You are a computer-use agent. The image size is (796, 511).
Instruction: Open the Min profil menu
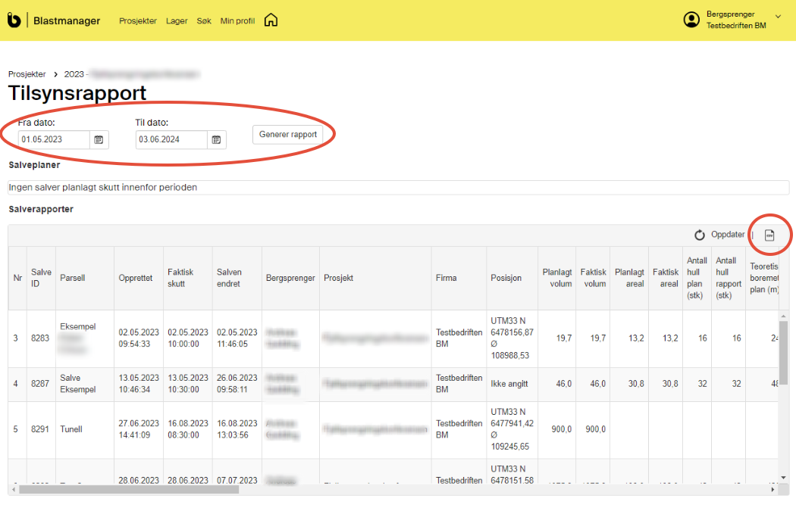[237, 20]
